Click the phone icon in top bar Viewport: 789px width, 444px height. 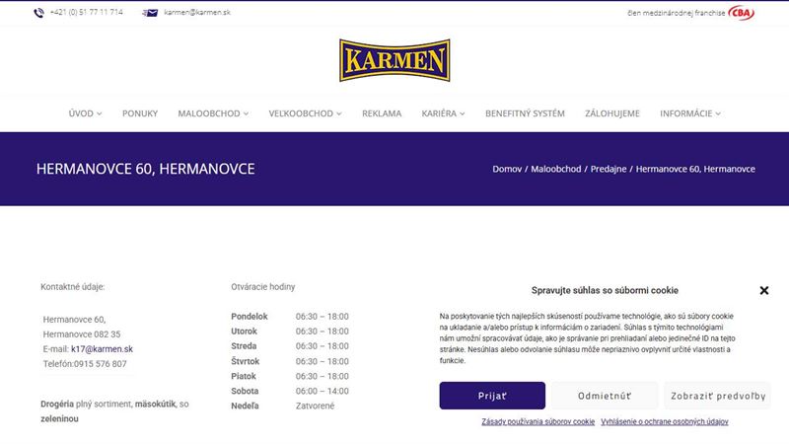pos(38,13)
